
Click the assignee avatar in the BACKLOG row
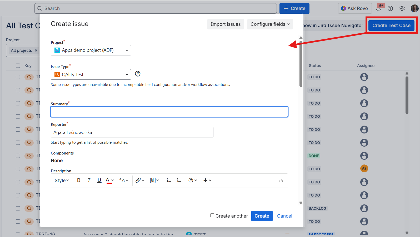tap(364, 208)
